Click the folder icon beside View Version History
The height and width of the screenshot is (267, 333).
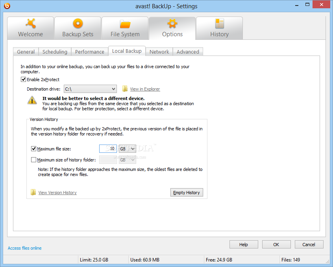pos(33,192)
